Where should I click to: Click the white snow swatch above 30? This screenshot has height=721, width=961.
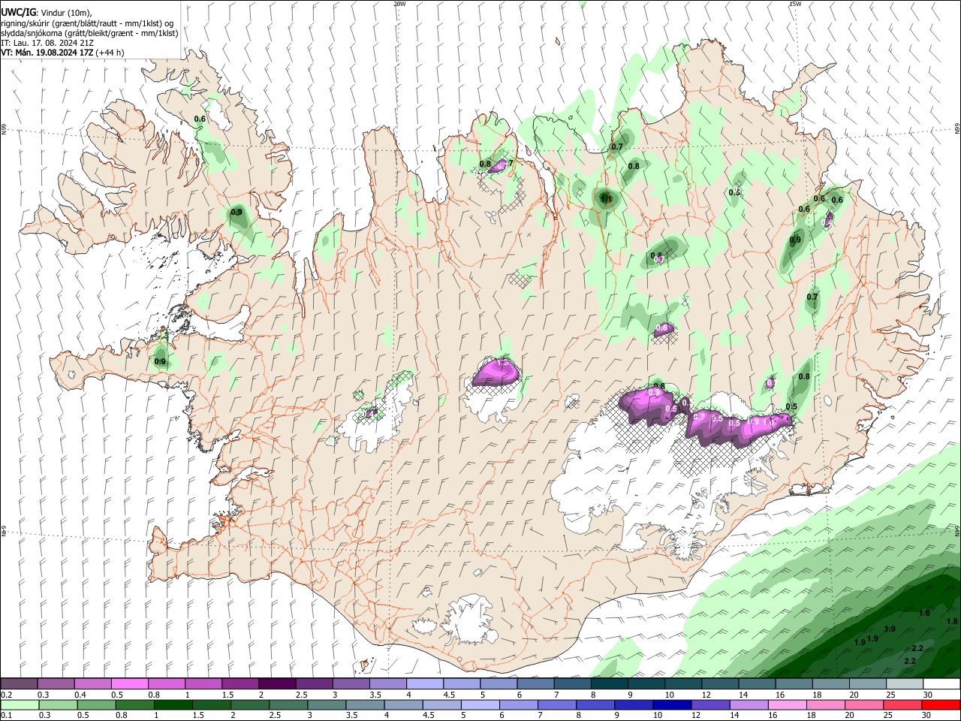click(x=941, y=684)
